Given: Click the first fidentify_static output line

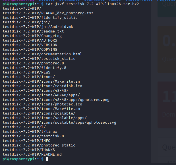Looking at the screenshot, I should click(40, 18).
